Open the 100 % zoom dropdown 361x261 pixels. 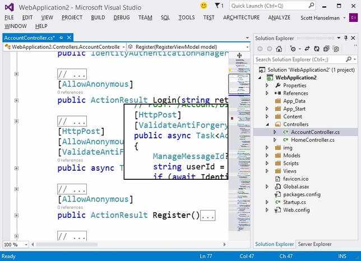26,244
